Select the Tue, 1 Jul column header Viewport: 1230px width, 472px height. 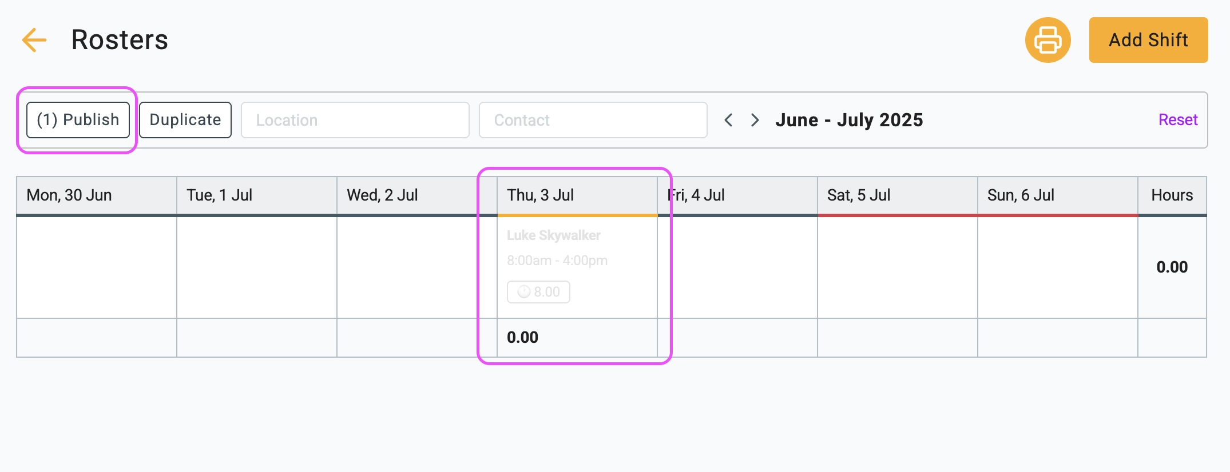coord(257,195)
